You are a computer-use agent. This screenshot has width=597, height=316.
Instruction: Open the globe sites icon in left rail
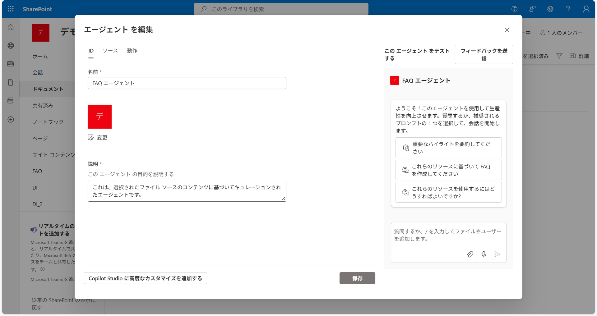(11, 46)
